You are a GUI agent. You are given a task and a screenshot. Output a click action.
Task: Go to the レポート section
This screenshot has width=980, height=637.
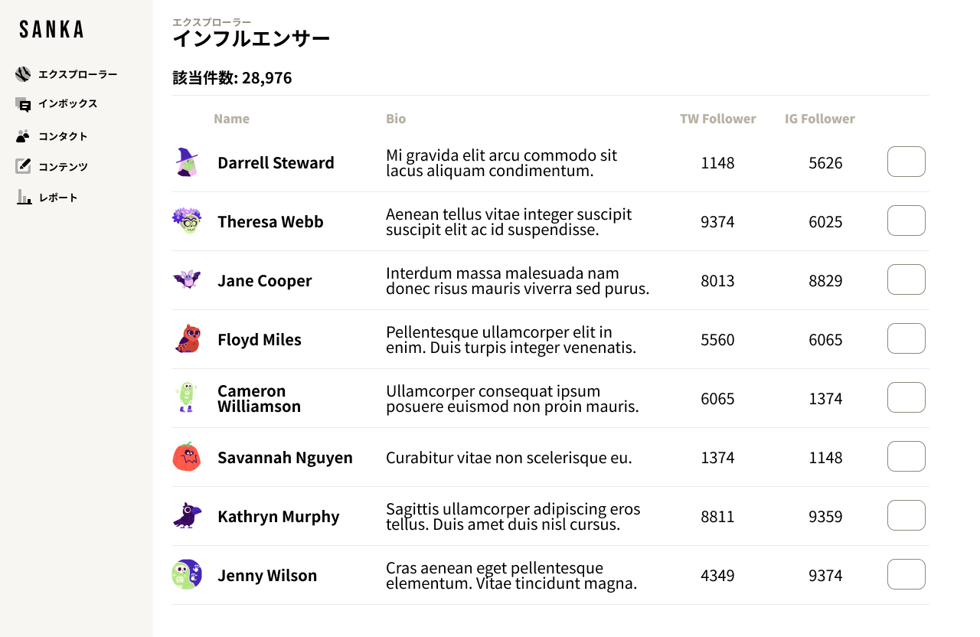[58, 198]
